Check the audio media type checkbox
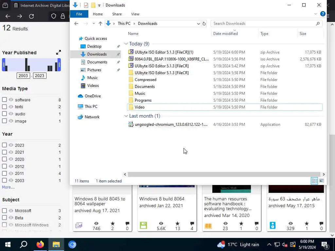The image size is (335, 251). pos(4,114)
